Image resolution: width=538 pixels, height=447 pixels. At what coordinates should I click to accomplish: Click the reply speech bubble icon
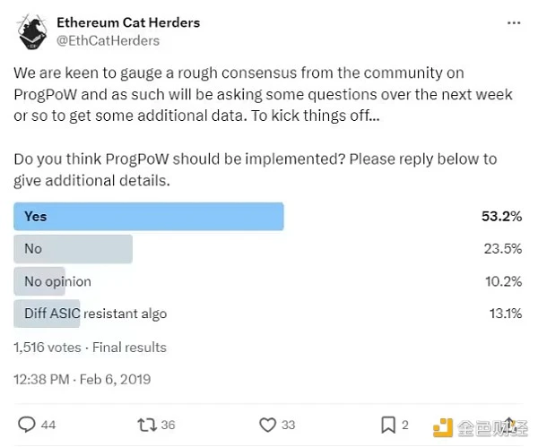point(27,424)
